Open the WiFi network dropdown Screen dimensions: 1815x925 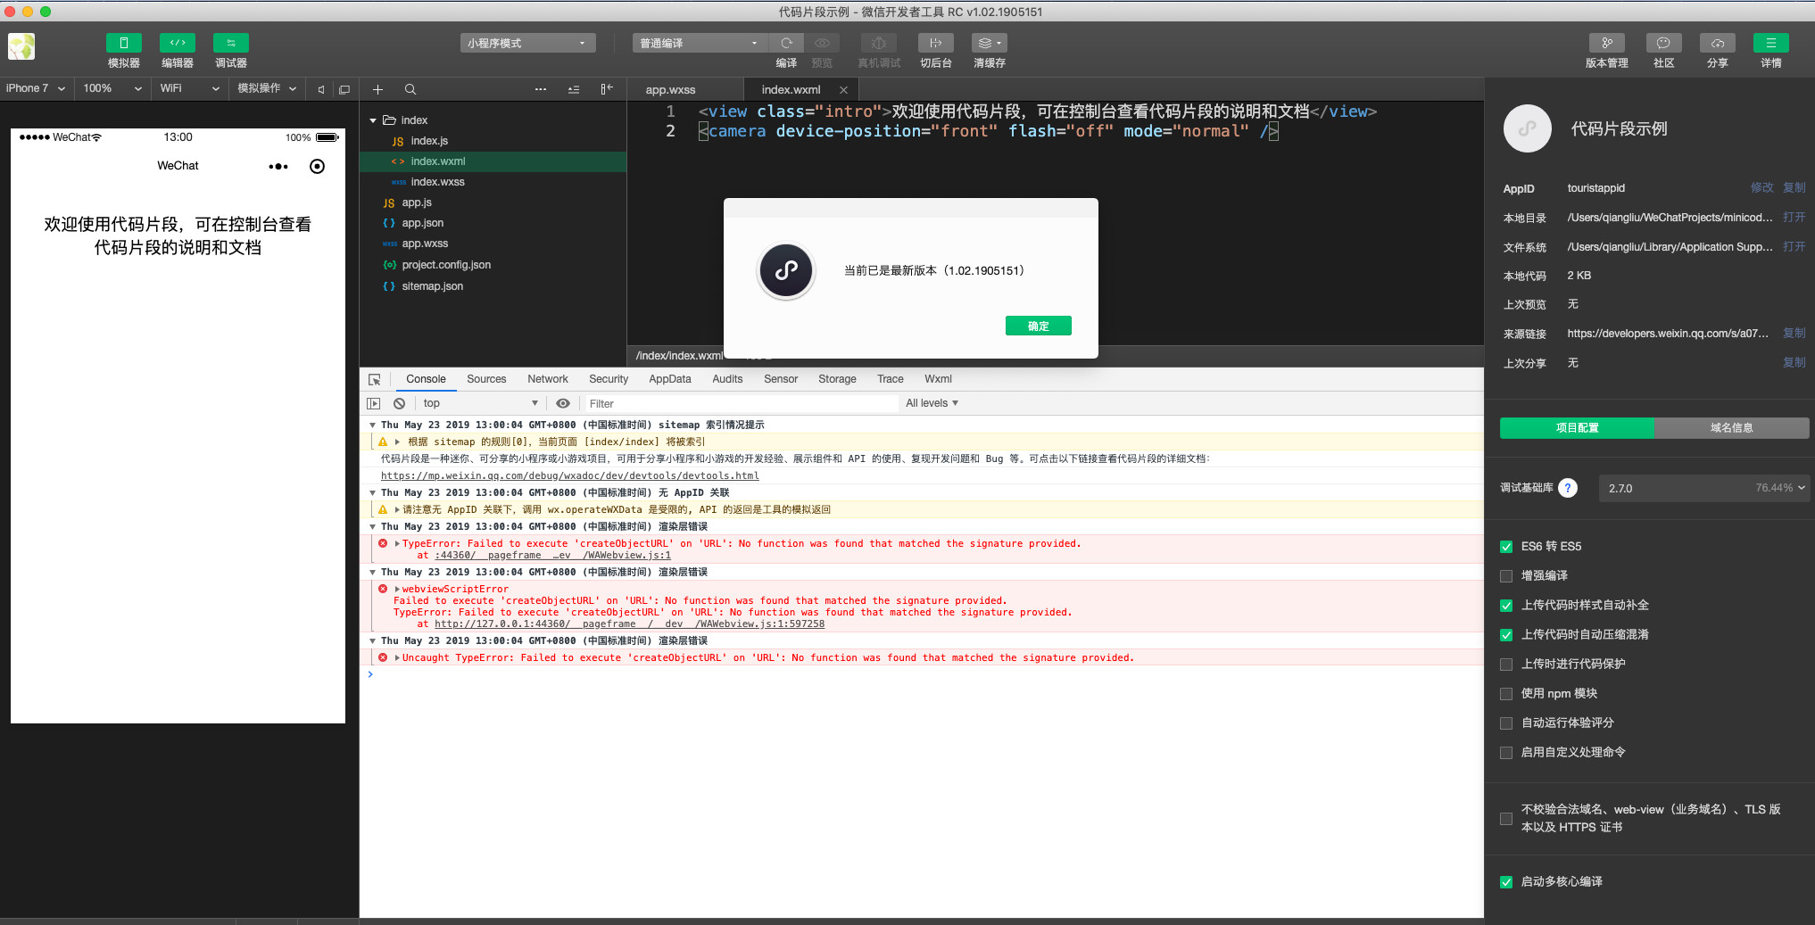tap(189, 88)
